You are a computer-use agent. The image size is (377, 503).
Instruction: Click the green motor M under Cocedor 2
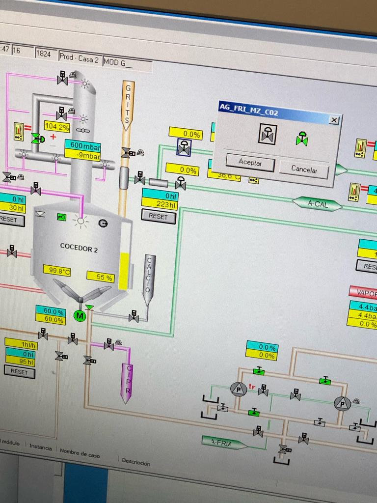pyautogui.click(x=80, y=316)
